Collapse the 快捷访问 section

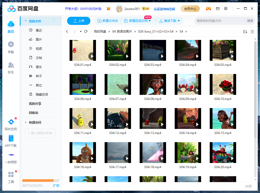[x=26, y=122]
